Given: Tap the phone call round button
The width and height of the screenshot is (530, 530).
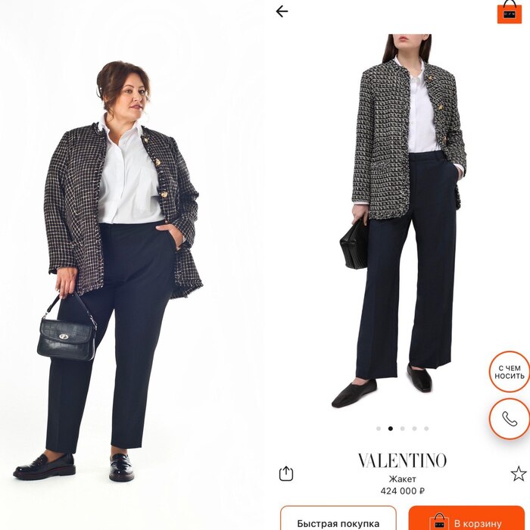Looking at the screenshot, I should coord(510,419).
